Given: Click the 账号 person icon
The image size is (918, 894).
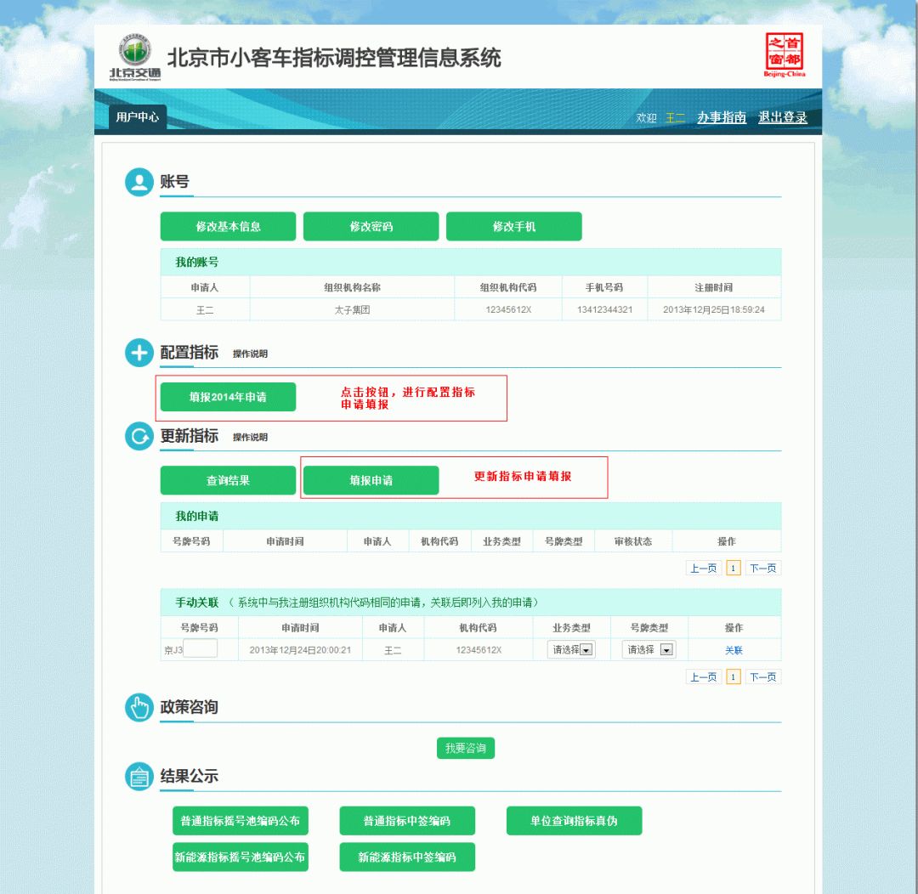Looking at the screenshot, I should tap(139, 181).
